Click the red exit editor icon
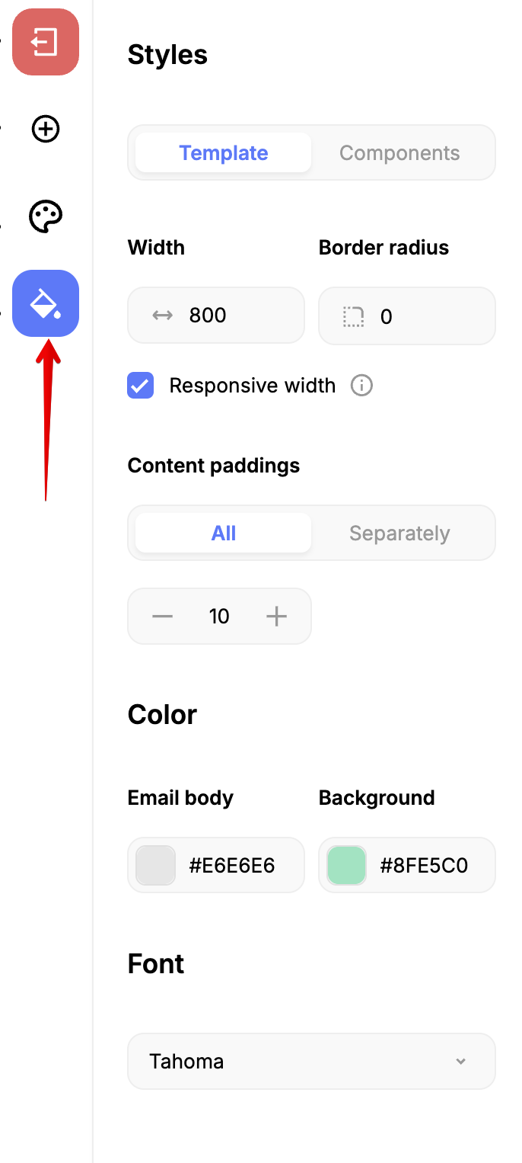 point(46,42)
